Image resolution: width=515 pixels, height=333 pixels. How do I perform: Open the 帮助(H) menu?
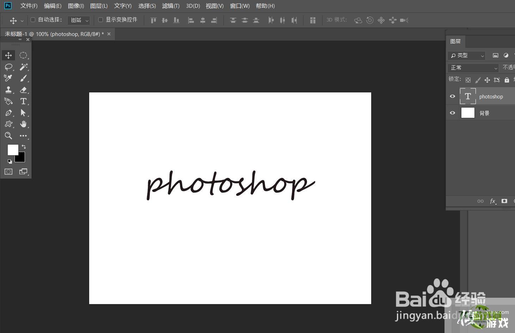coord(265,6)
